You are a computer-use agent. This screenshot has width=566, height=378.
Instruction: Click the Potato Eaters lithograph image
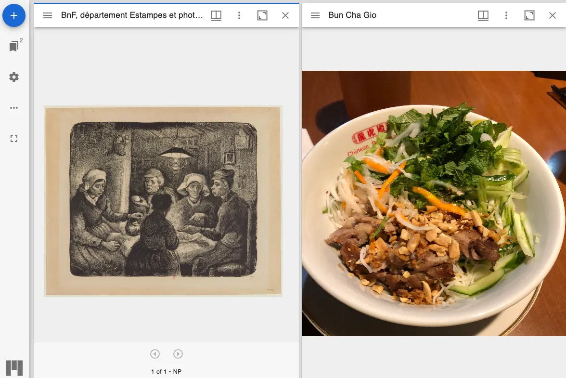163,201
